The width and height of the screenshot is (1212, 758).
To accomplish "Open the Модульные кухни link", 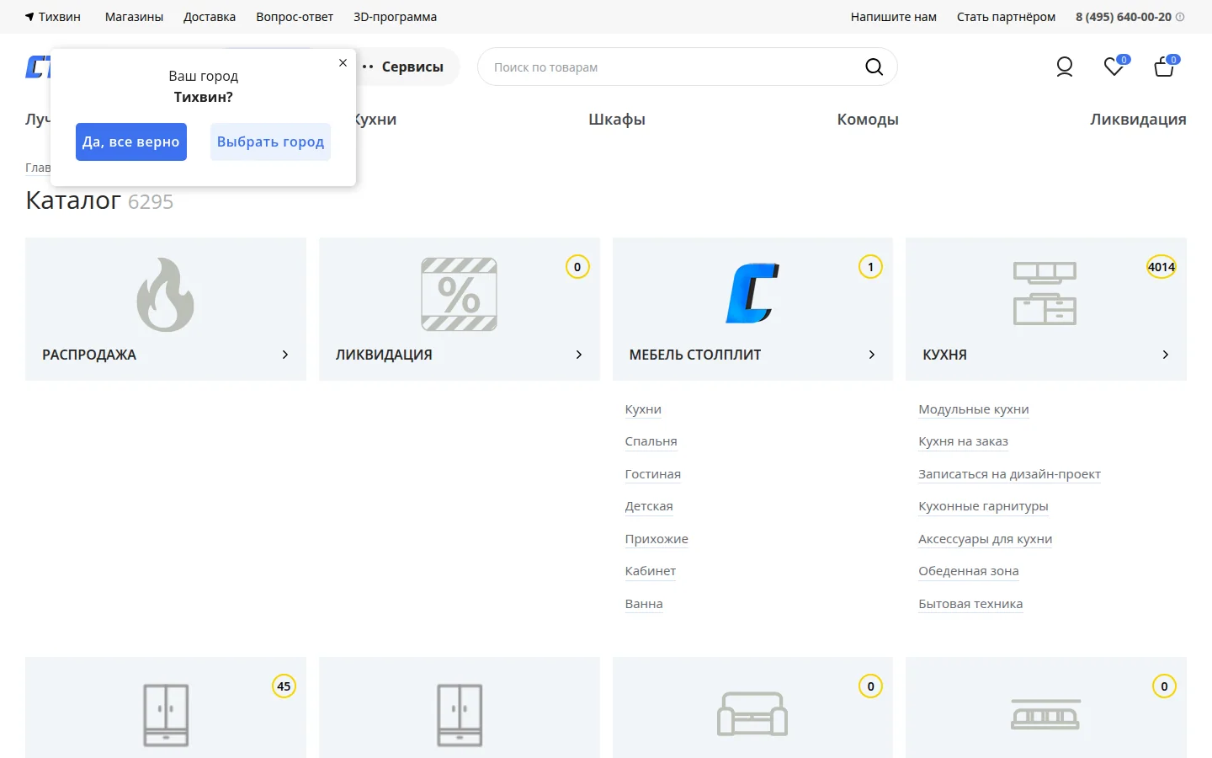I will point(974,409).
